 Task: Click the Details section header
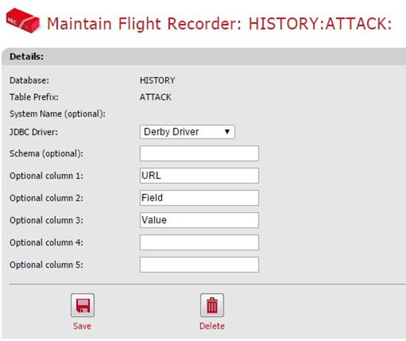coord(27,57)
